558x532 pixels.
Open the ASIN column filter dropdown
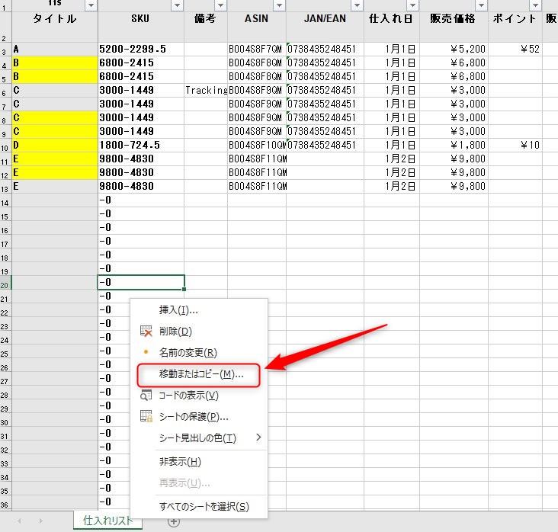[x=279, y=5]
